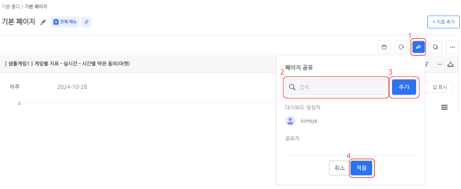Image resolution: width=461 pixels, height=189 pixels.
Task: Toggle the 값 표시 button
Action: pos(440,87)
